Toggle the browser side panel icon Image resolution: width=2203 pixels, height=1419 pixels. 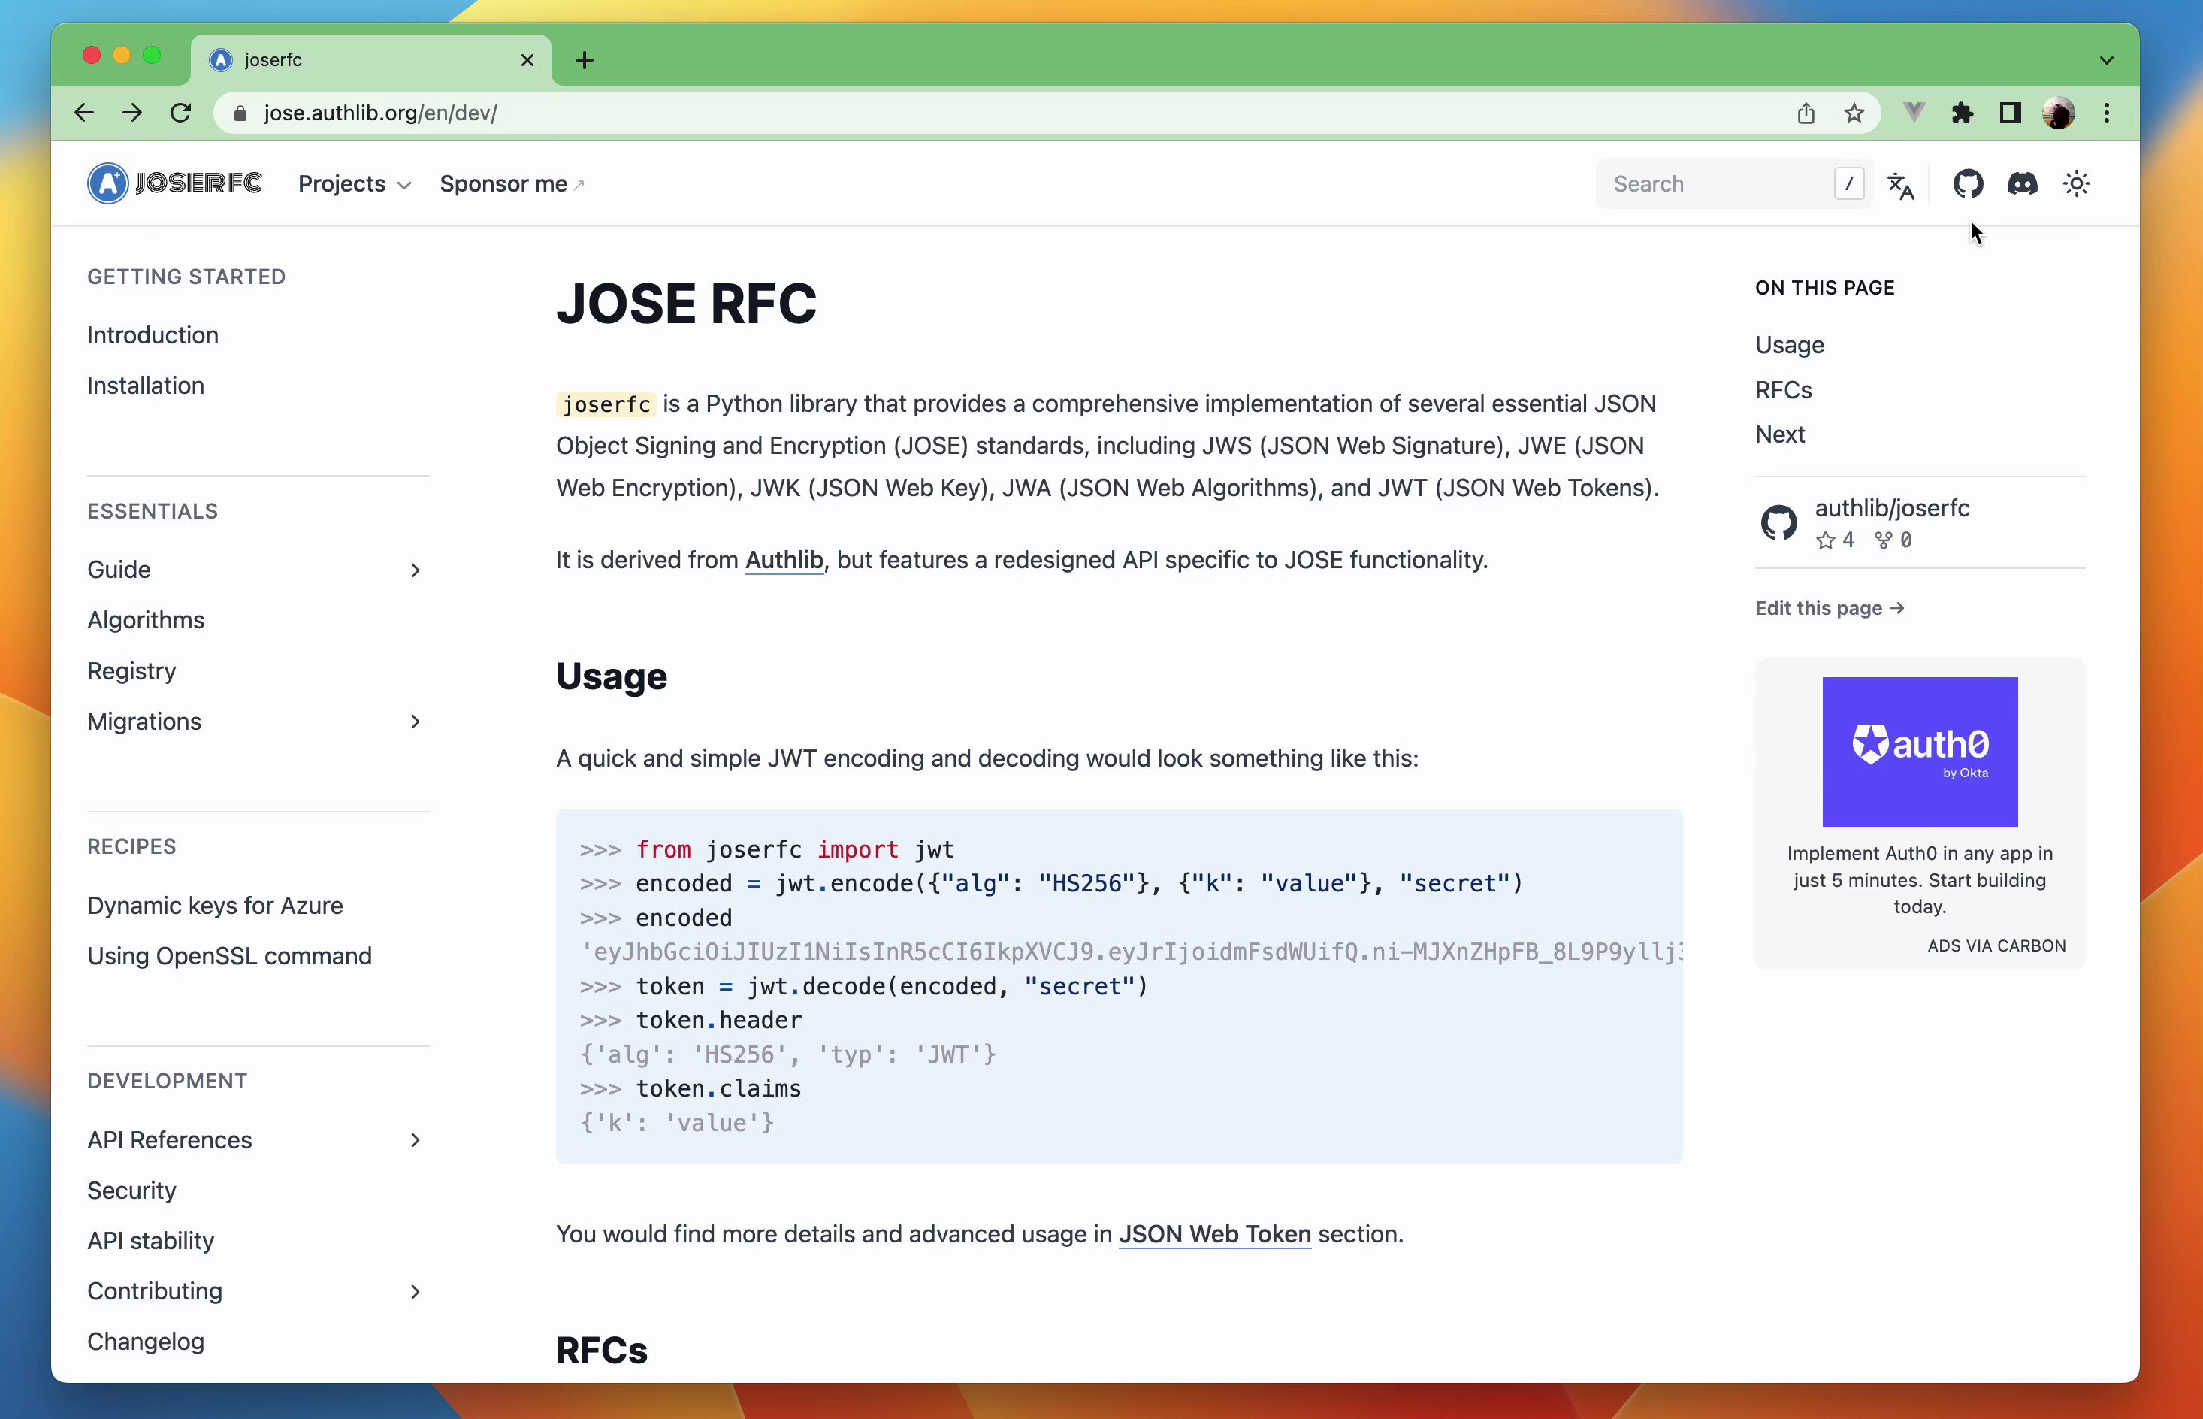[x=2011, y=113]
